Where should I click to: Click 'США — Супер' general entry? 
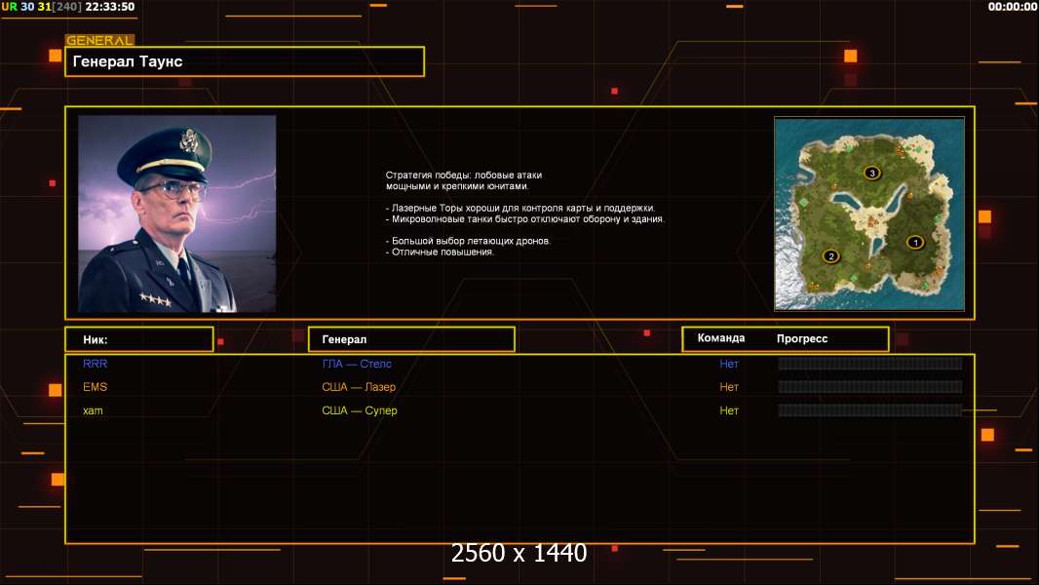point(359,410)
